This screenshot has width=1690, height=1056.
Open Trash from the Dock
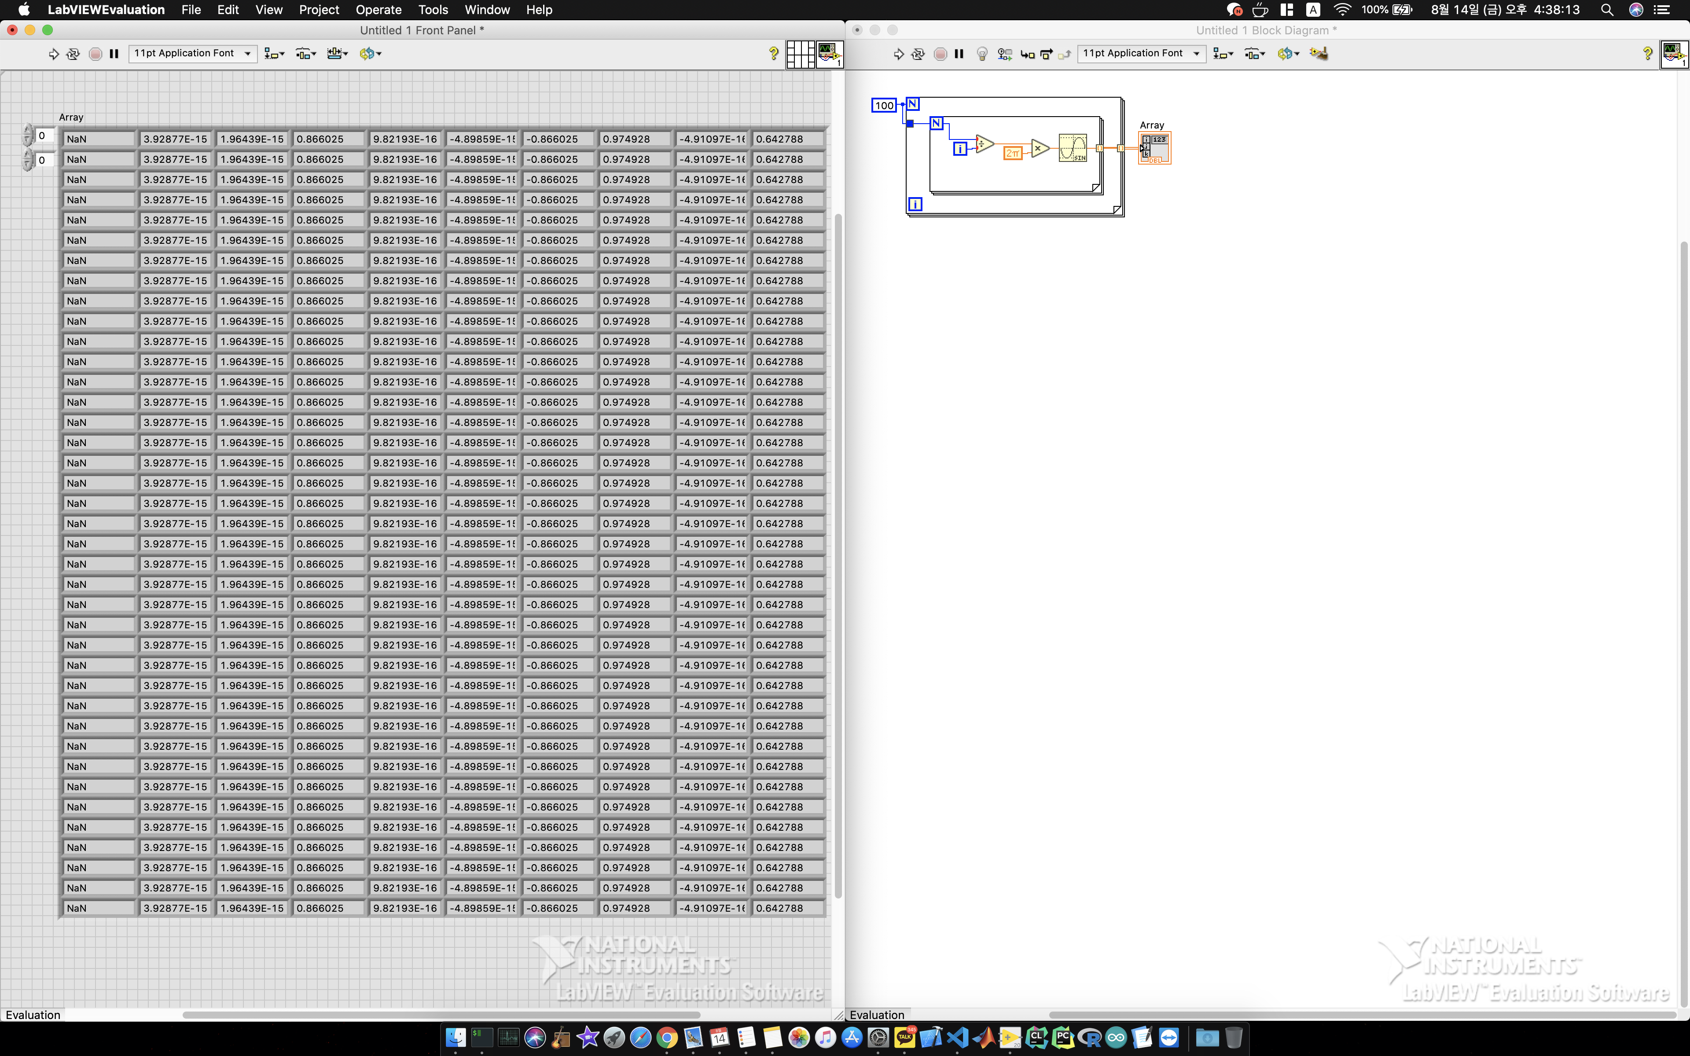(x=1234, y=1038)
